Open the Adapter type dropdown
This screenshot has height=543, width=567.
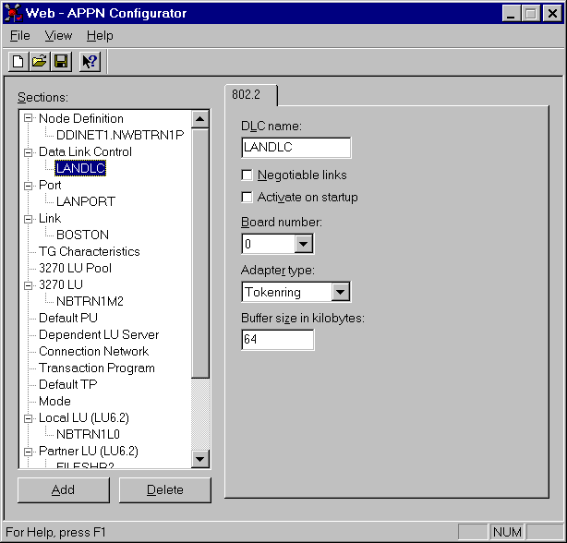(341, 292)
